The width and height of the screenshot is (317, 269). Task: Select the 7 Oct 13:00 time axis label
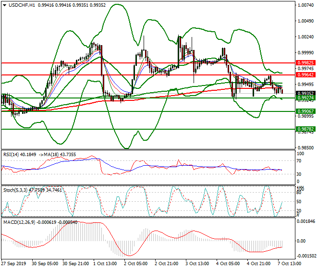tap(289, 264)
